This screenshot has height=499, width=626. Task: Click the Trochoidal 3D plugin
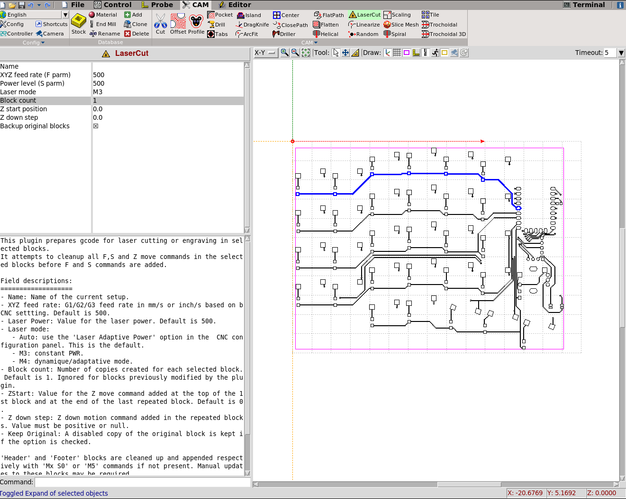[444, 34]
